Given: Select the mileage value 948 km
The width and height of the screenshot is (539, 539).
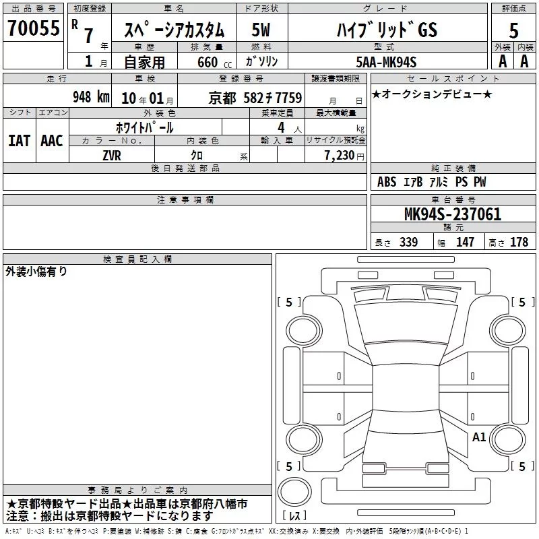Looking at the screenshot, I should [90, 98].
